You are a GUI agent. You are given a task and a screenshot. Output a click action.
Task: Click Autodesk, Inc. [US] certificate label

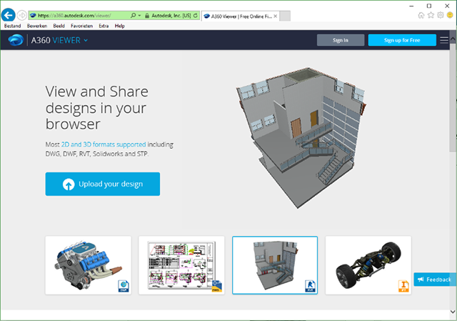point(171,16)
